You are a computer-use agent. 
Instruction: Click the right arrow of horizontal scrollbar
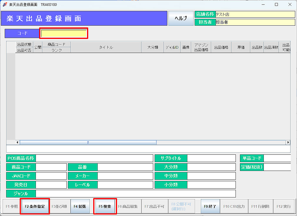point(288,142)
